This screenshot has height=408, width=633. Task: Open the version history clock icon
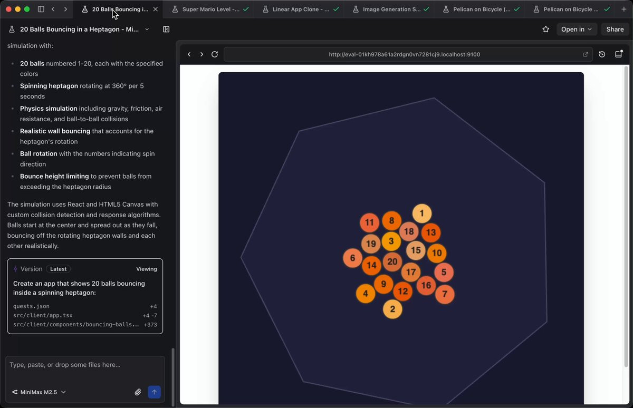point(602,54)
